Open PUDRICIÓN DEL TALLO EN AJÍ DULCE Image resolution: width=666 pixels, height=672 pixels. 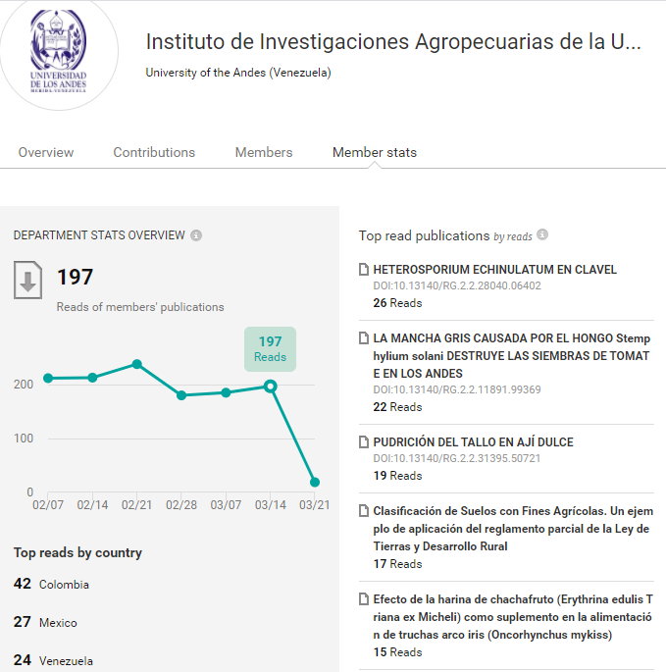(x=473, y=441)
